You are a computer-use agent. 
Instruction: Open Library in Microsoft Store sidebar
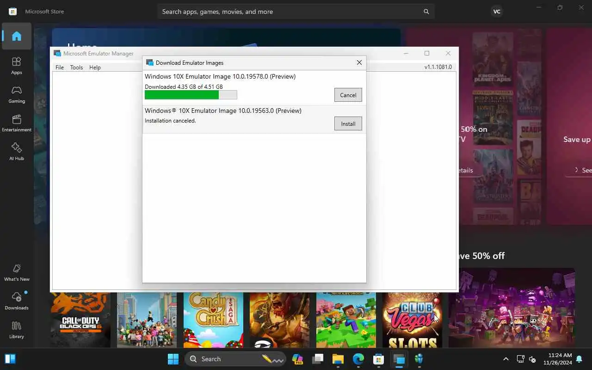[17, 330]
